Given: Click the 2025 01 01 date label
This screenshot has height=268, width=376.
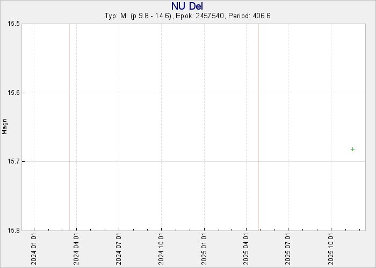Looking at the screenshot, I should [204, 248].
